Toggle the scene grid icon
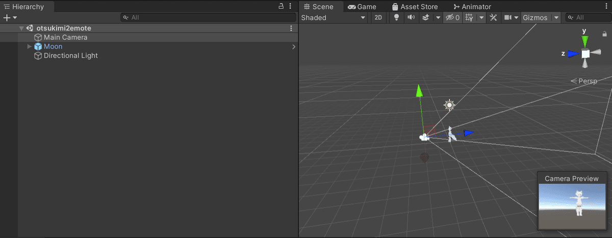The image size is (612, 238). coord(470,17)
